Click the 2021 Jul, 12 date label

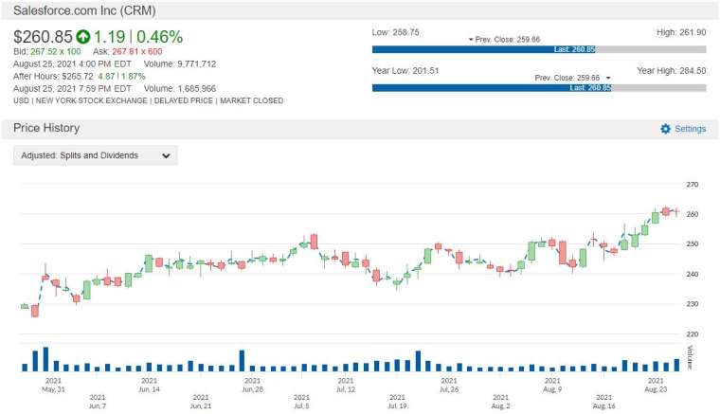click(346, 385)
